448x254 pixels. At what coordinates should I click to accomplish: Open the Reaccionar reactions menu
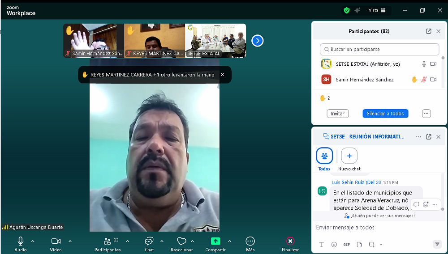(x=181, y=241)
